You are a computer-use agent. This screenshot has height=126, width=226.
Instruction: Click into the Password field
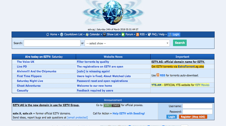click(x=197, y=112)
